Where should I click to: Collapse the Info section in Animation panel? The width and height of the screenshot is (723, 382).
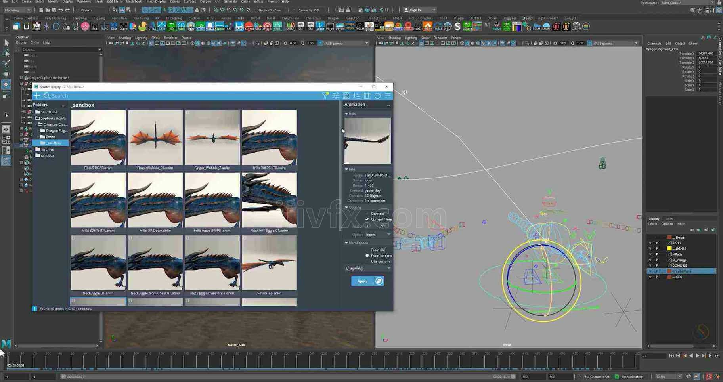coord(346,169)
